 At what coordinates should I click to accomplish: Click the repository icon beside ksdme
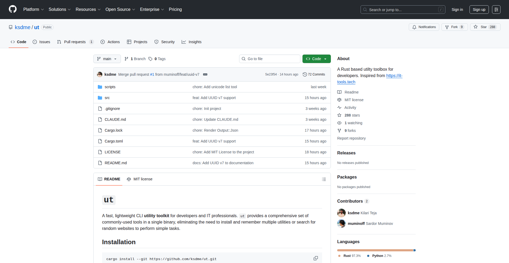point(11,27)
